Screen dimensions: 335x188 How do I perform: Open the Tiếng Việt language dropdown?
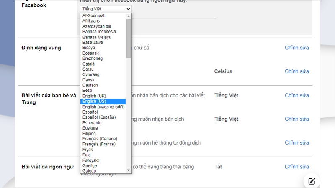point(106,9)
